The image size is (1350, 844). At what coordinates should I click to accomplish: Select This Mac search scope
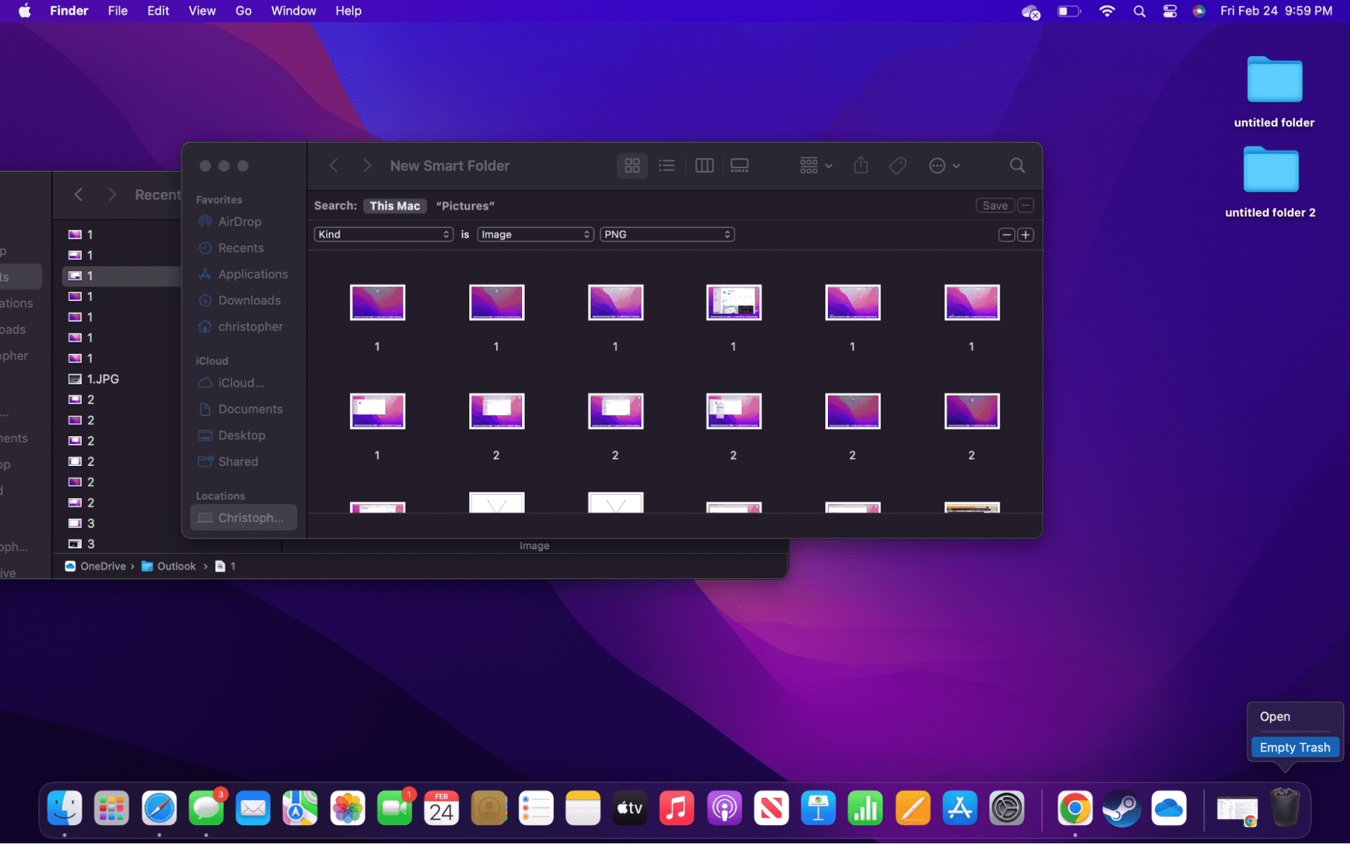click(x=395, y=206)
